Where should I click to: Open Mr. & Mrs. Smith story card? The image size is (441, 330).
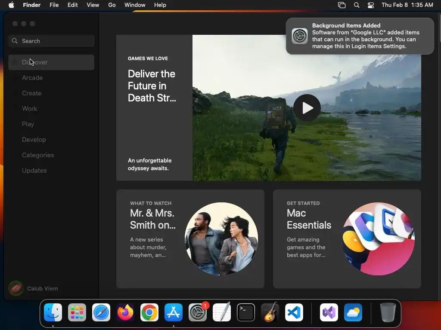(x=190, y=239)
